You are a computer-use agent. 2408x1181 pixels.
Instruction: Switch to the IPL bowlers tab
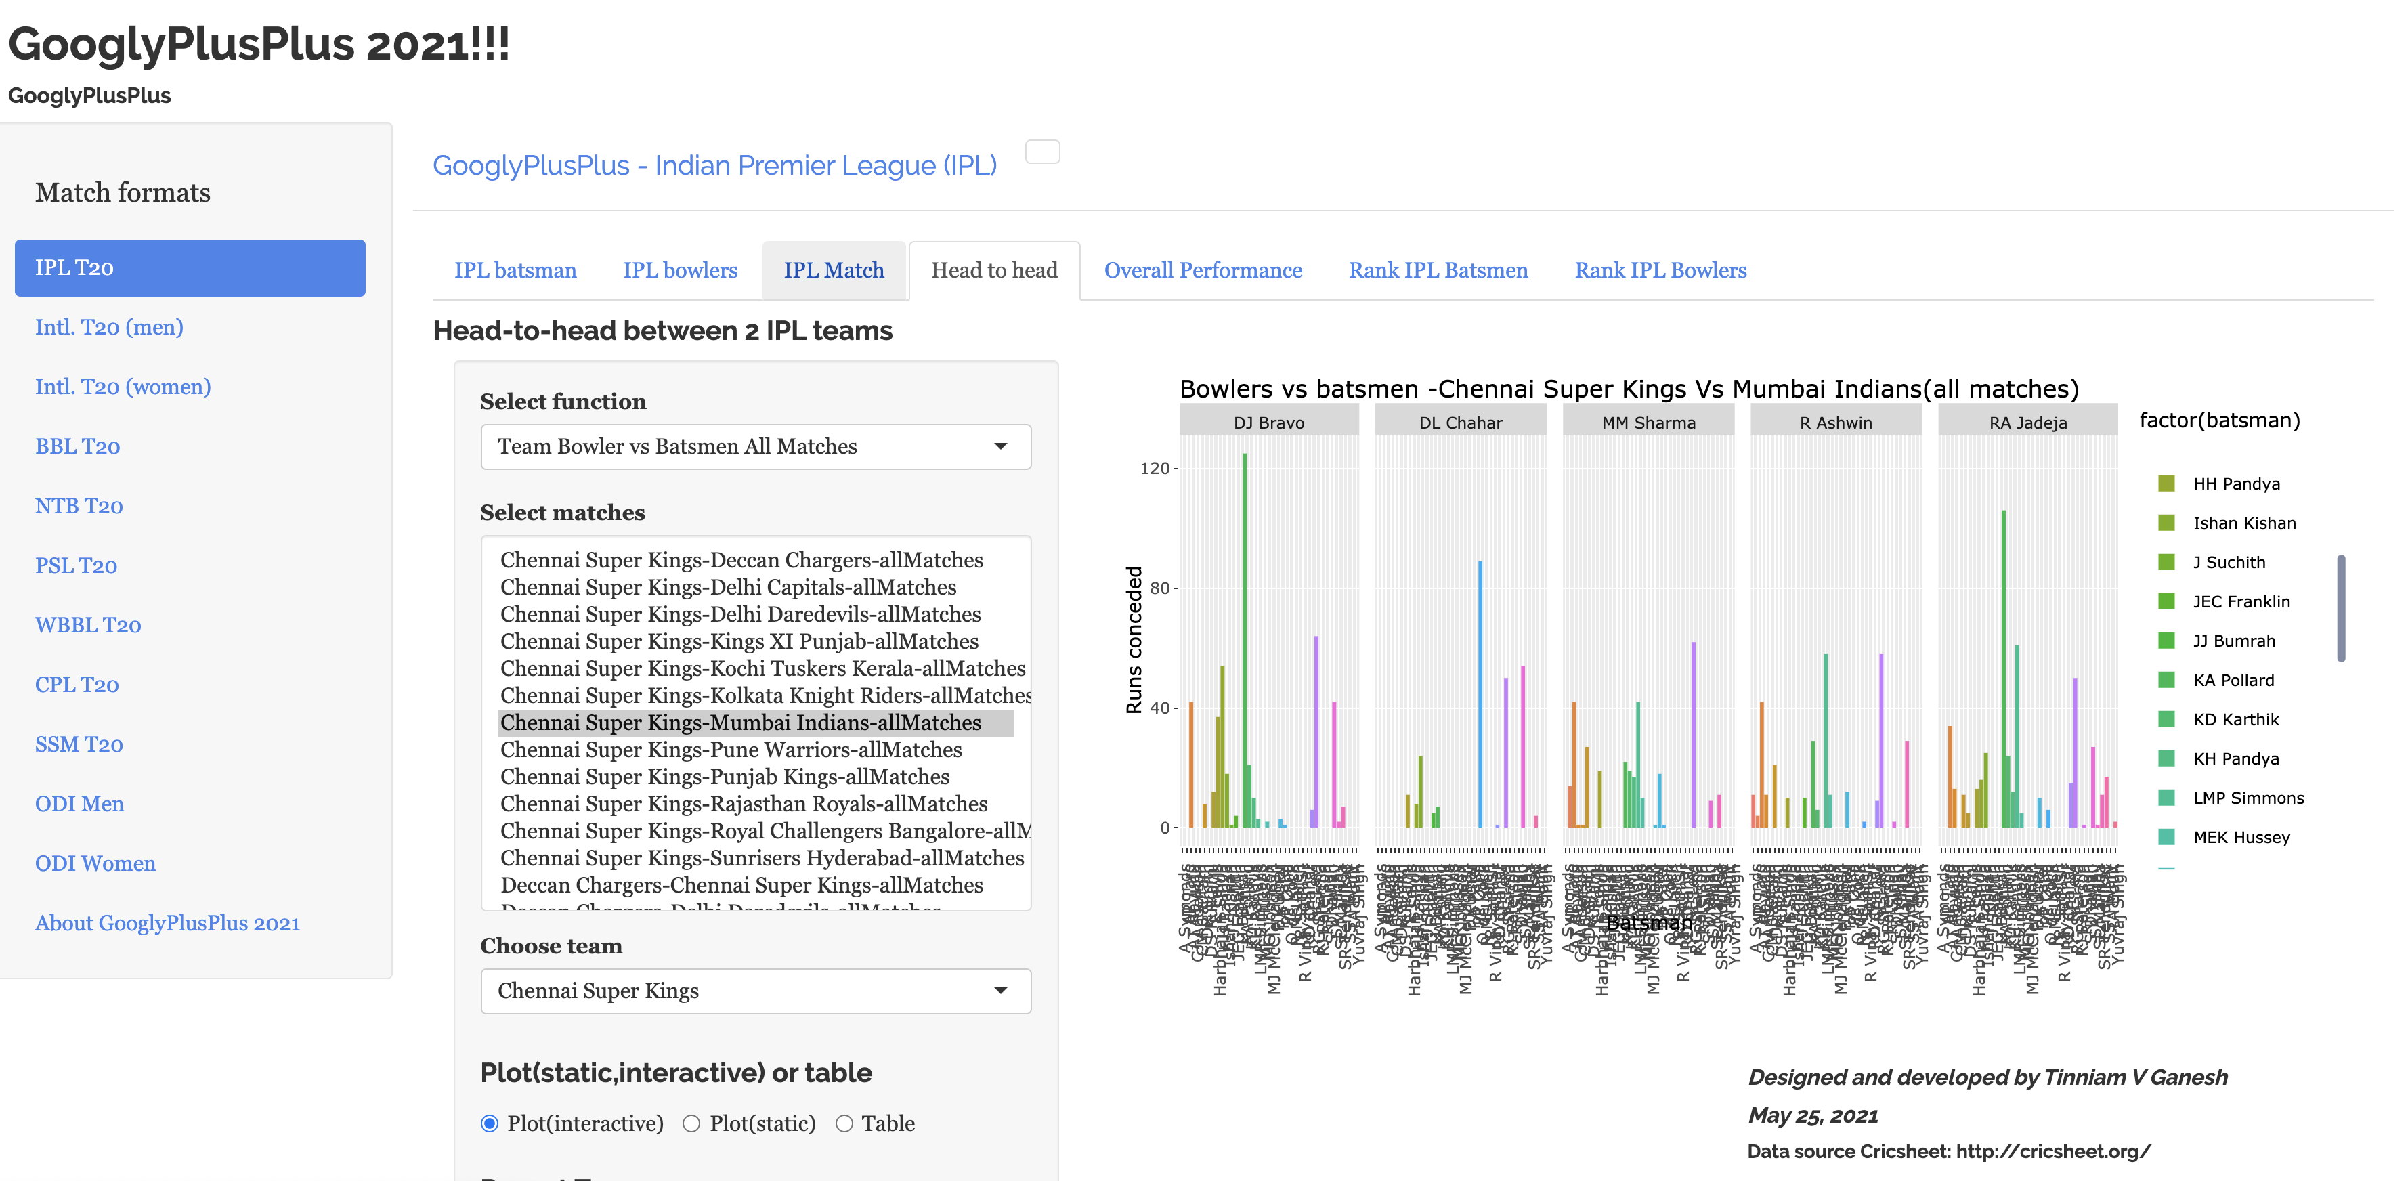pyautogui.click(x=680, y=270)
